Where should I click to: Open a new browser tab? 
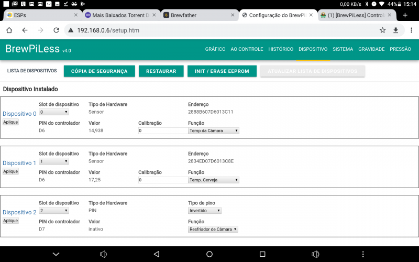tap(405, 15)
